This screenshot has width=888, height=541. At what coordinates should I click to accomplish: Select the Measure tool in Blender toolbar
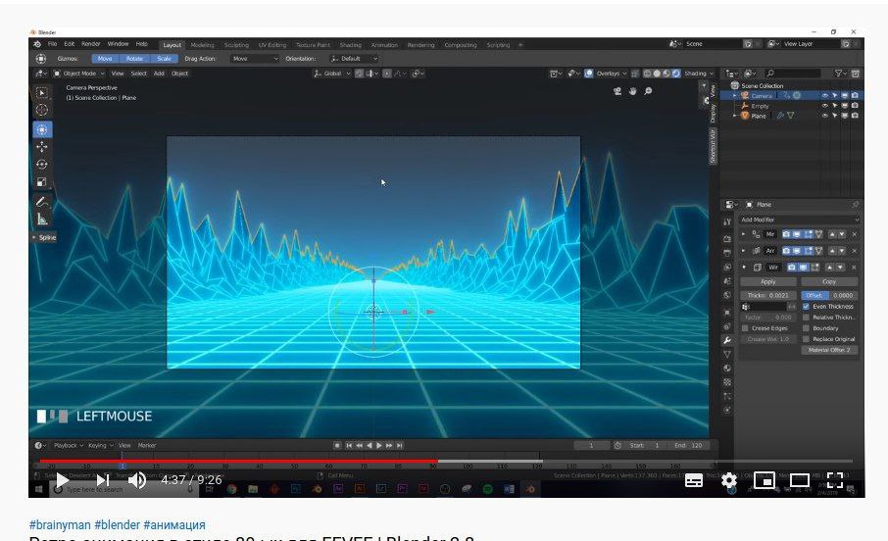[42, 219]
